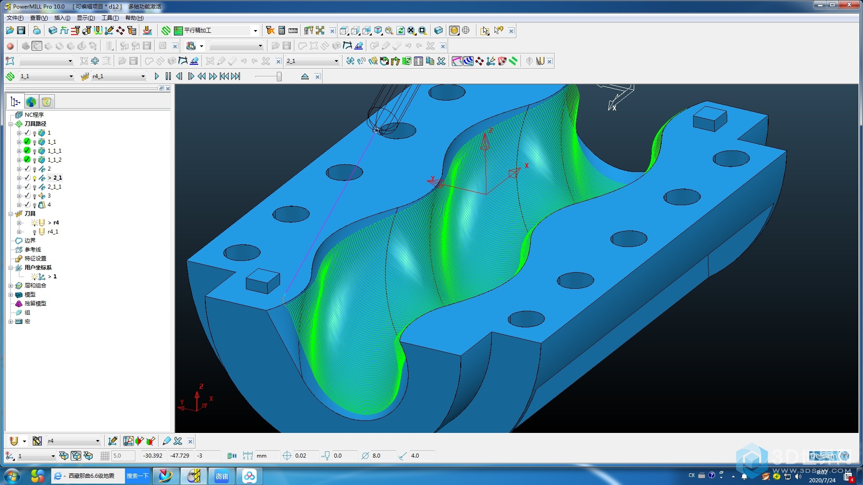Click red record button in second toolbar

[10, 46]
